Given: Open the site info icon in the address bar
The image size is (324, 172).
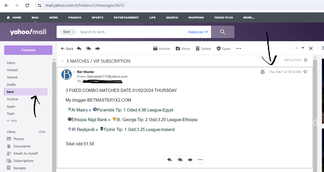Looking at the screenshot, I should (39, 5).
